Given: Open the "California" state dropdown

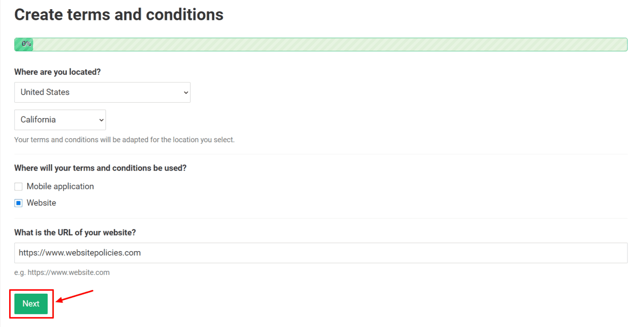Looking at the screenshot, I should pos(60,120).
